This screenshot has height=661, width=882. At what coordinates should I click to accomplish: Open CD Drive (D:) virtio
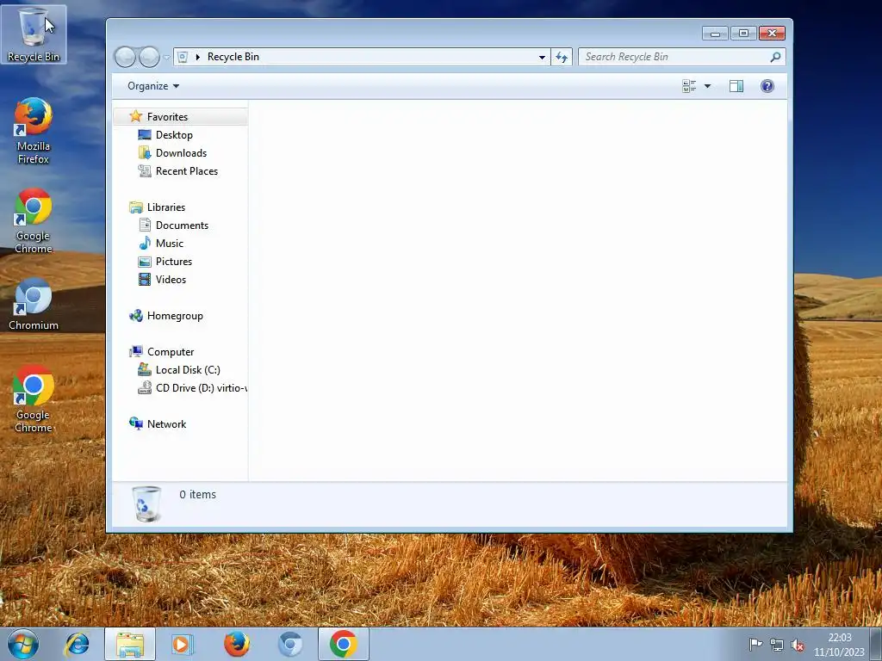click(x=202, y=387)
